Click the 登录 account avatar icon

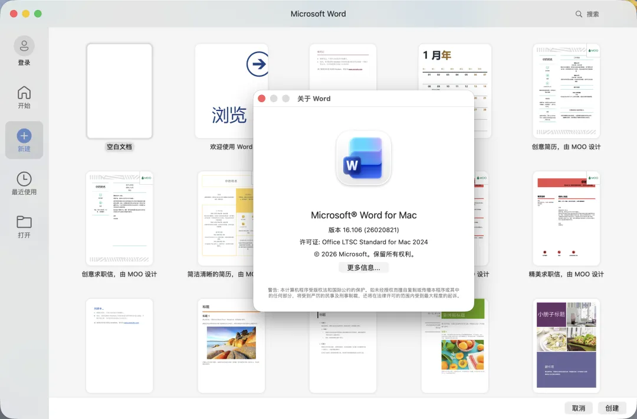pyautogui.click(x=24, y=46)
